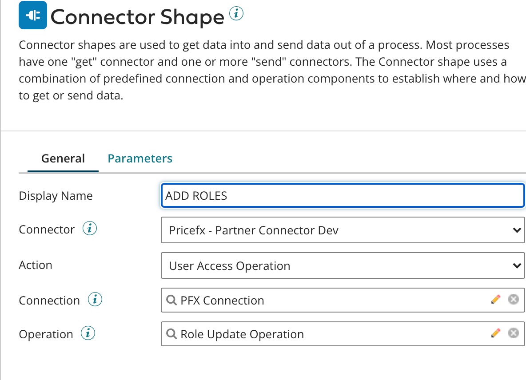Open info icon beside Connector Shape title
This screenshot has width=526, height=380.
pos(236,15)
